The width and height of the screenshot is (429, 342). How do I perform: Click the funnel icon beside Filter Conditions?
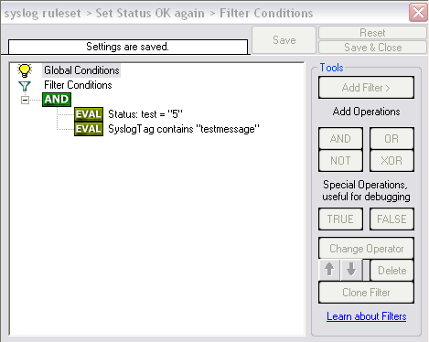tap(25, 86)
